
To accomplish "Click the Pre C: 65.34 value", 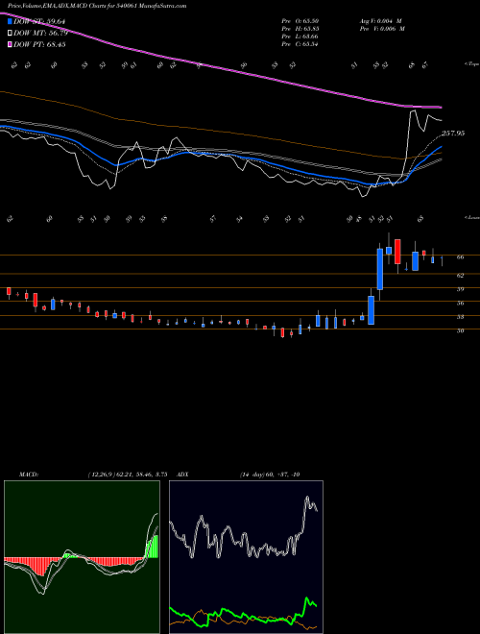I will [300, 44].
